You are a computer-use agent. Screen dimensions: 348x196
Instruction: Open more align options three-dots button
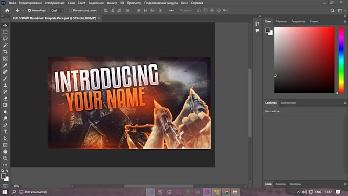pyautogui.click(x=171, y=10)
